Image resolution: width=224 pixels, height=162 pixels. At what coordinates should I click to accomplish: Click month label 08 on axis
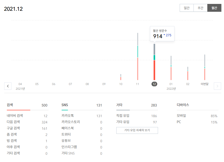tap(87, 84)
